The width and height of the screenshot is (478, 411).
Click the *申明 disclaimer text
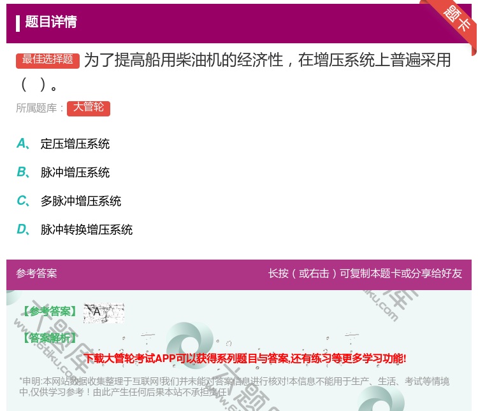(234, 386)
